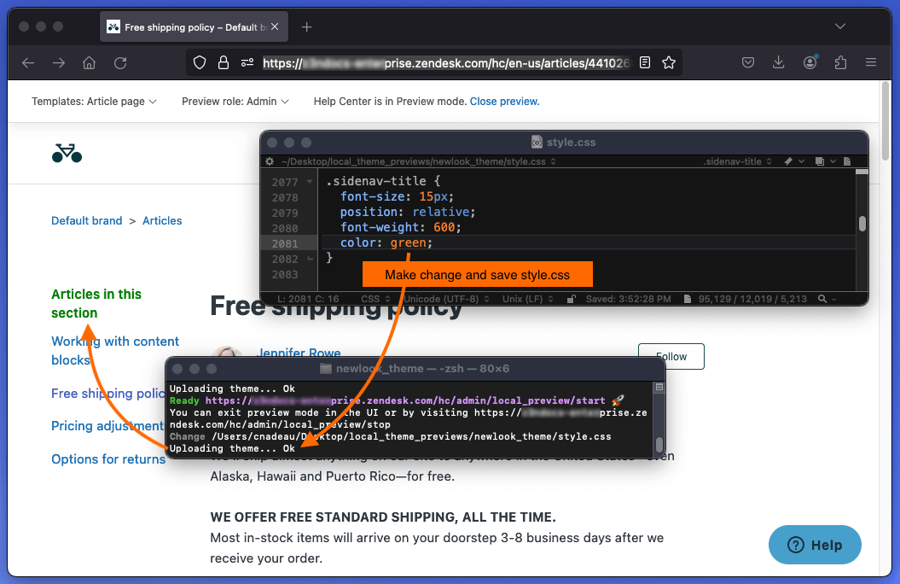Open the gear settings menu in the style.css editor

(x=270, y=161)
